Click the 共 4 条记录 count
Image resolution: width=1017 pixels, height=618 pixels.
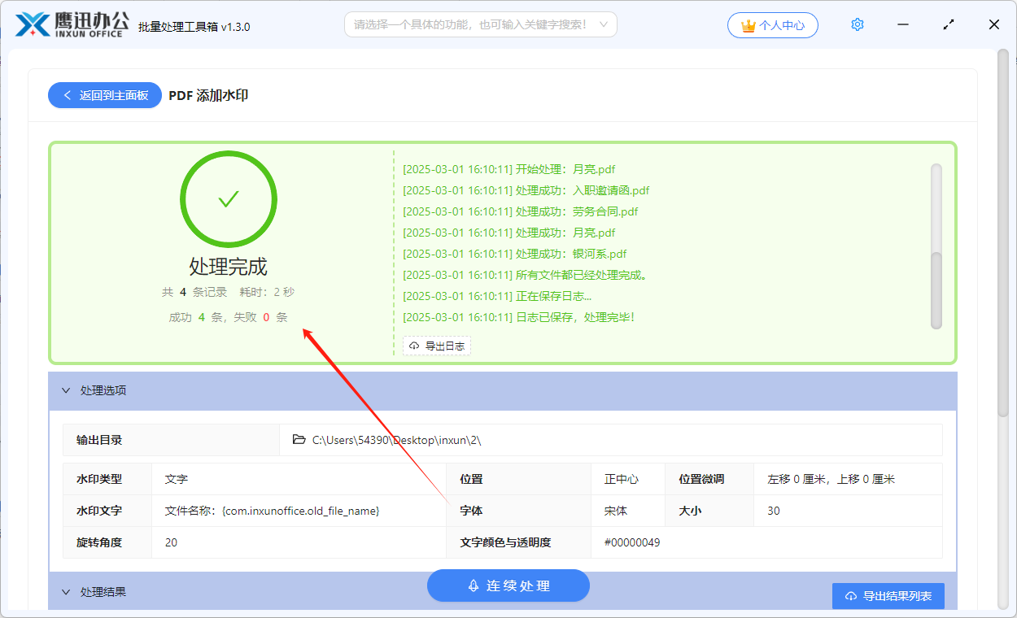[194, 292]
